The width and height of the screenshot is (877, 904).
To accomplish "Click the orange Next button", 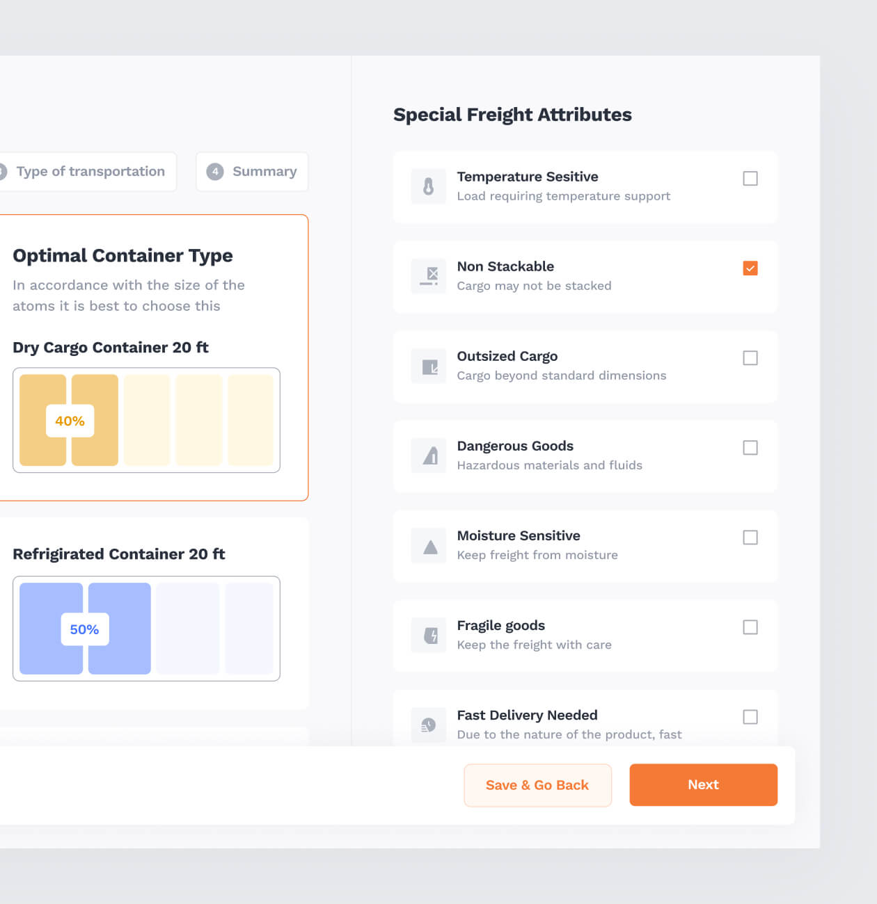I will (703, 785).
